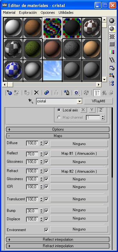118x252 pixels.
Task: Click the sample slots vertical scrollbar up arrow
Action: pos(104,20)
